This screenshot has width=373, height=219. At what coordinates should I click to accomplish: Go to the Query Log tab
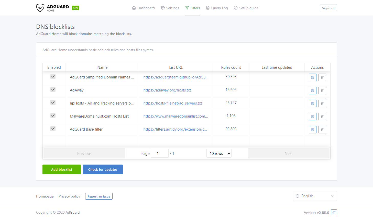click(x=217, y=8)
